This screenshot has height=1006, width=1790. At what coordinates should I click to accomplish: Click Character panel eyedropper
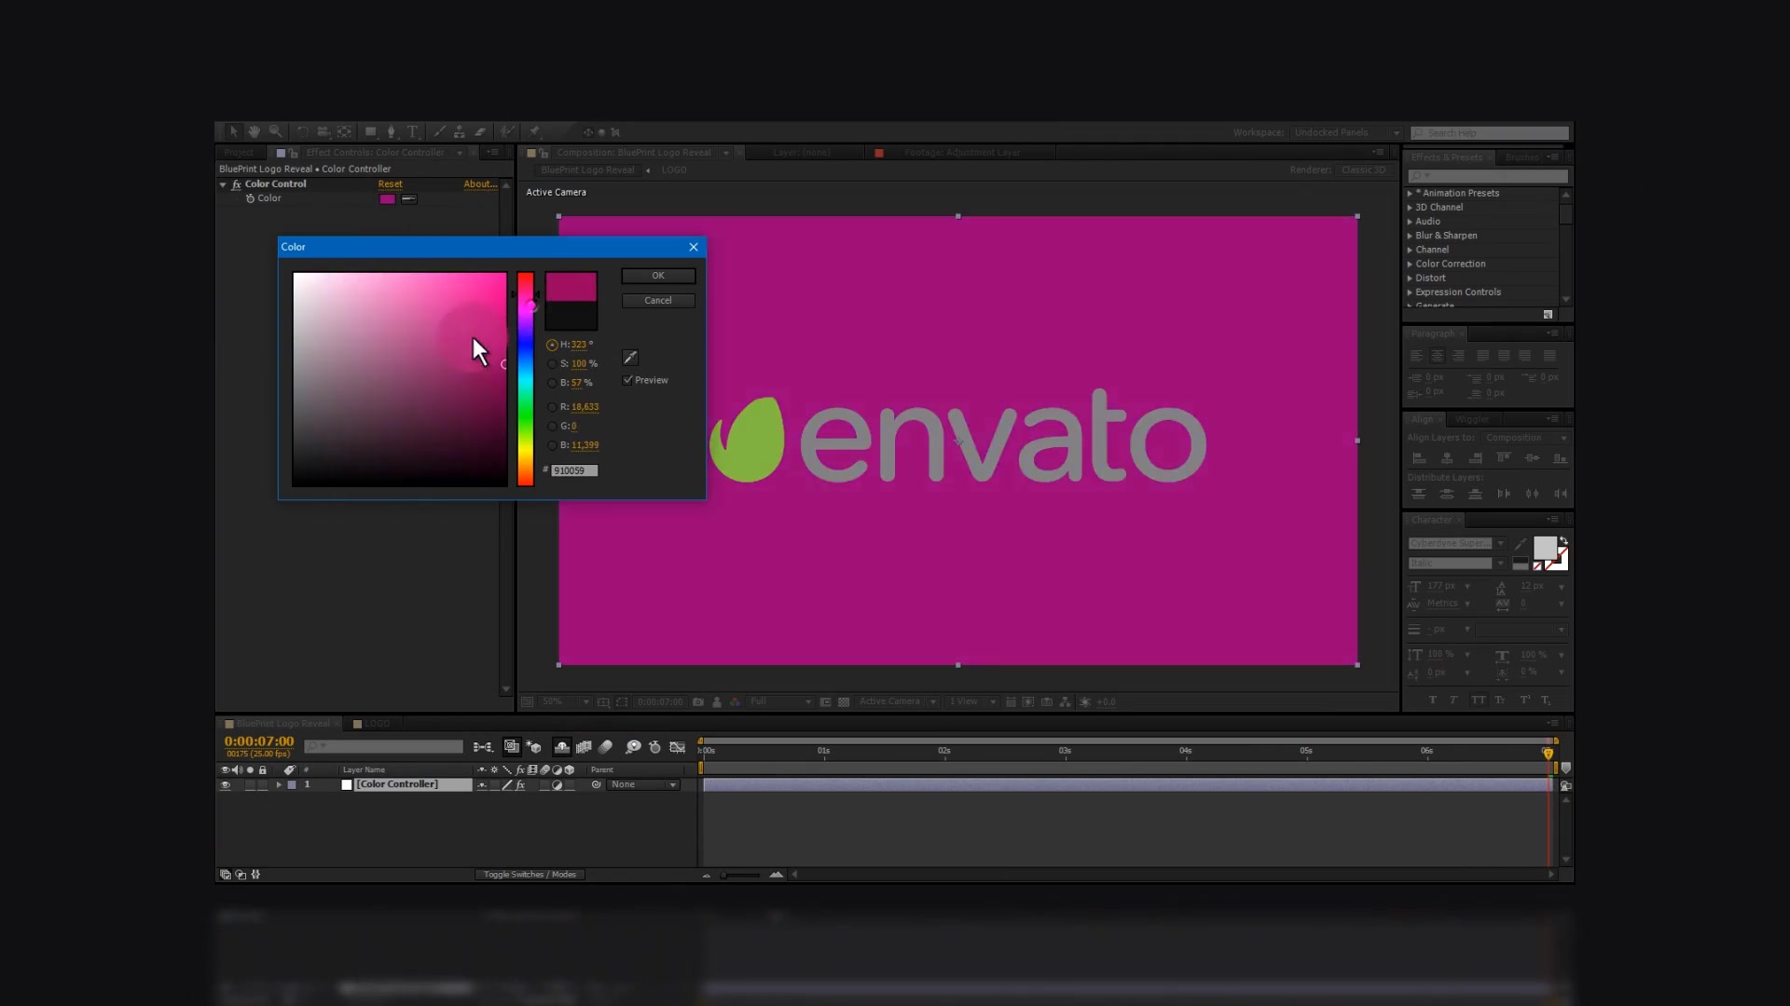pos(1521,544)
